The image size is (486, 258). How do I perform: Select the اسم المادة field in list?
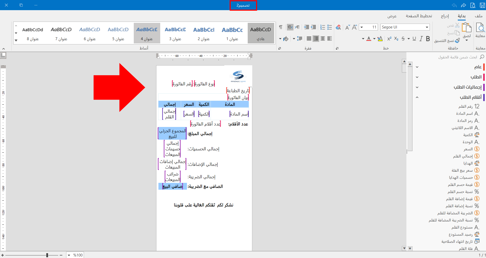point(464,114)
